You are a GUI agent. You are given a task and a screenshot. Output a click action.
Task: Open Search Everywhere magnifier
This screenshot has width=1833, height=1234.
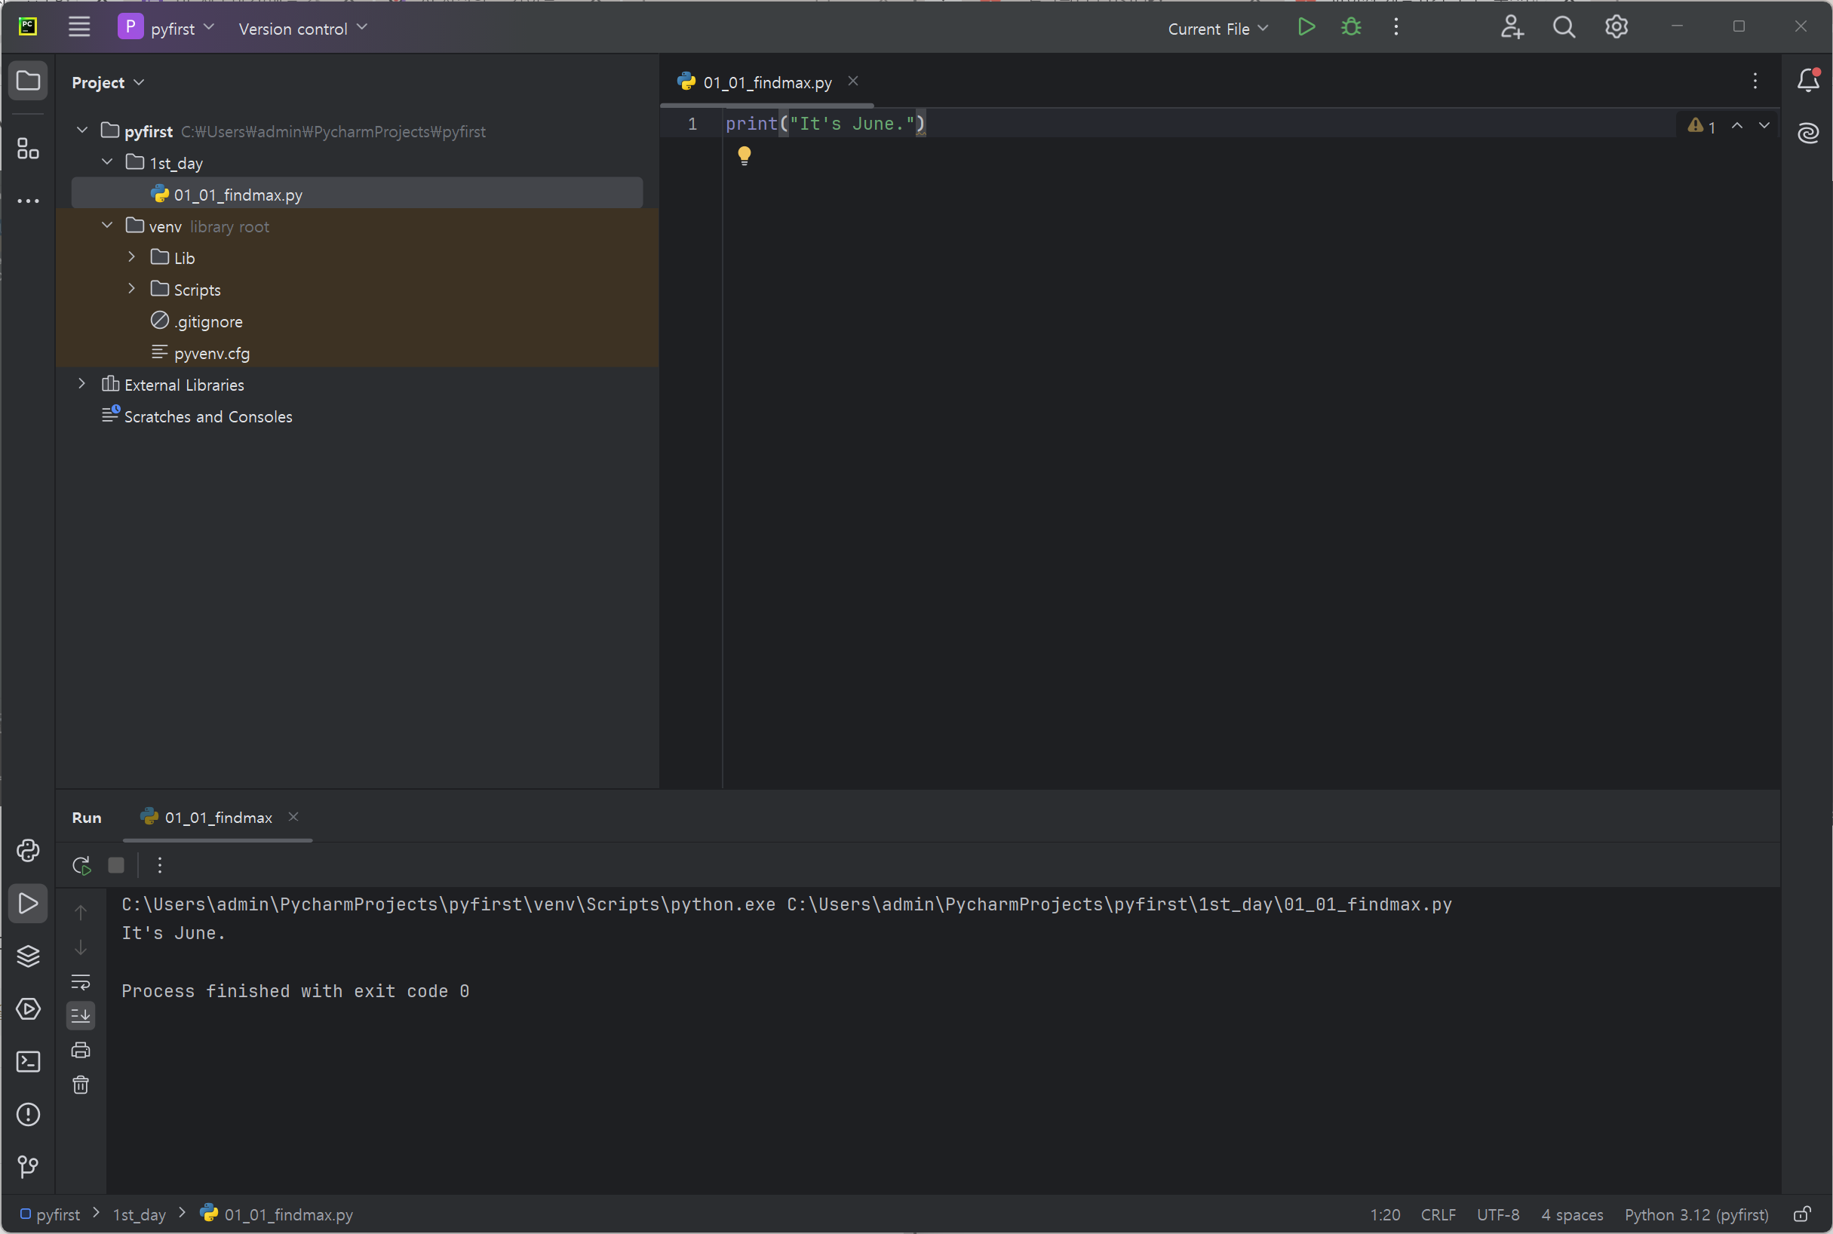[x=1564, y=28]
